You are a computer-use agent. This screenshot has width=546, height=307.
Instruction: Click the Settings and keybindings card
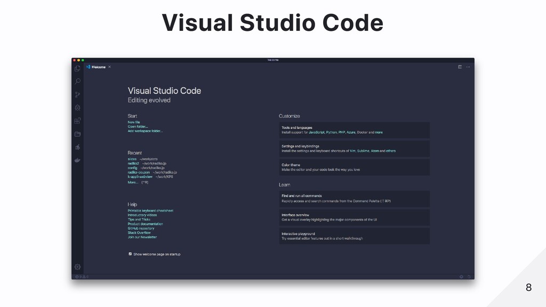(x=354, y=149)
